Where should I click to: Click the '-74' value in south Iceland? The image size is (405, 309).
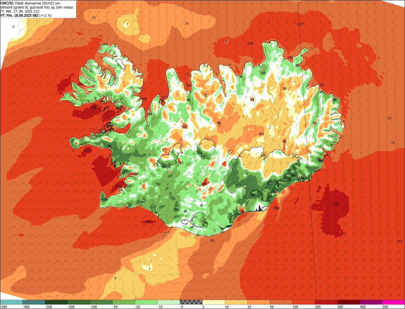point(176,209)
